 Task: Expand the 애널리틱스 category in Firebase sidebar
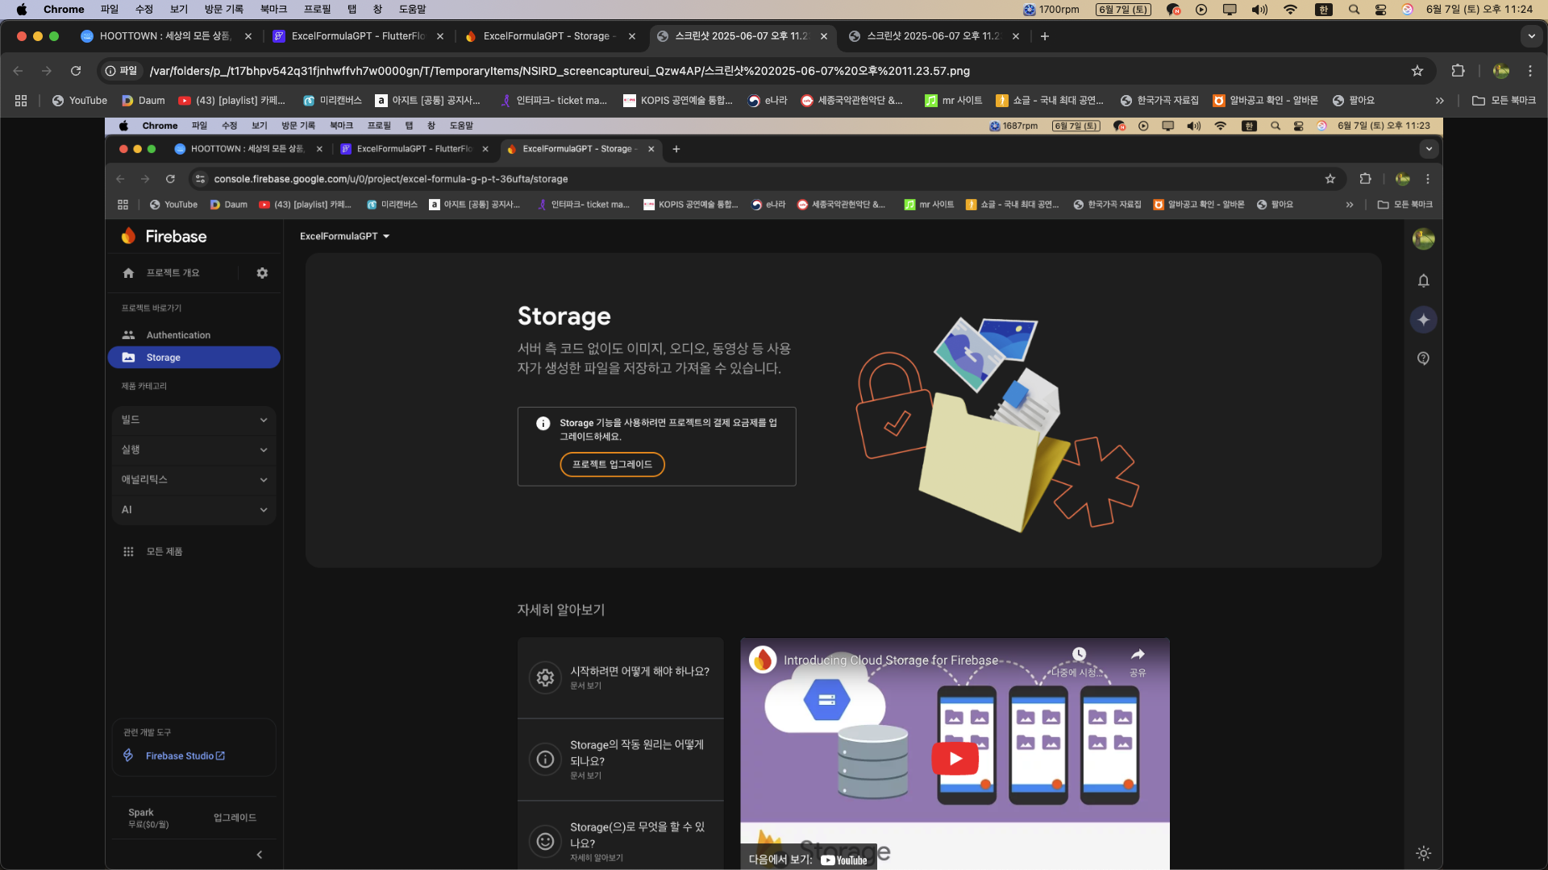194,479
